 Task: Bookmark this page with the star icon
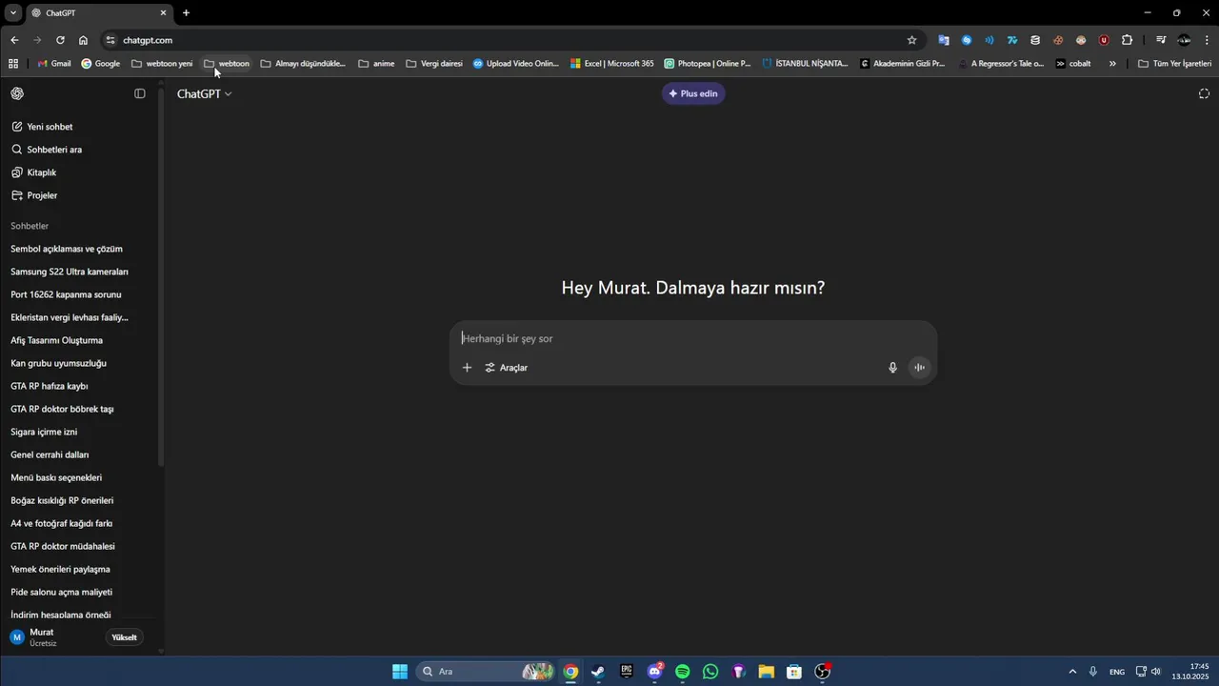click(x=911, y=40)
